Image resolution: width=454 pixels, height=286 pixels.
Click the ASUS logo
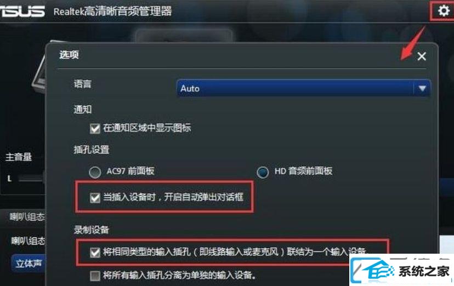click(x=22, y=12)
